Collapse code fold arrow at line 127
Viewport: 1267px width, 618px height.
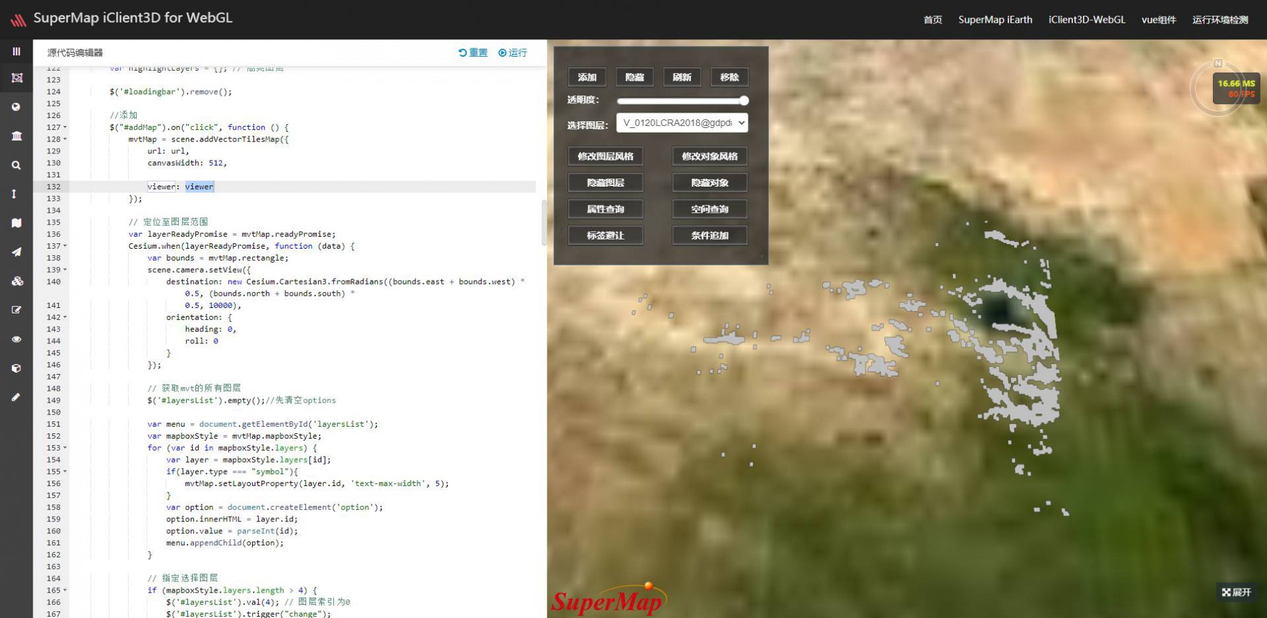click(x=65, y=127)
